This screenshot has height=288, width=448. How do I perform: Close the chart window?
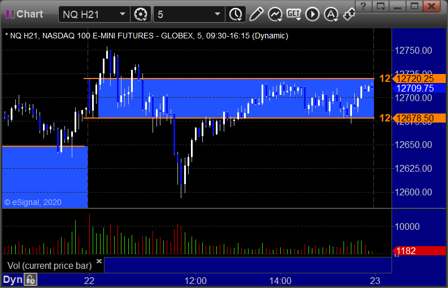[432, 6]
